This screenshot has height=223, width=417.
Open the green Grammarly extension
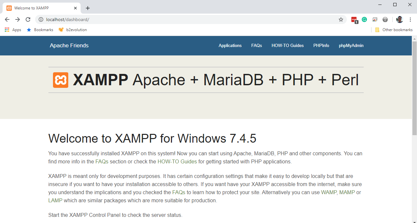tap(364, 19)
